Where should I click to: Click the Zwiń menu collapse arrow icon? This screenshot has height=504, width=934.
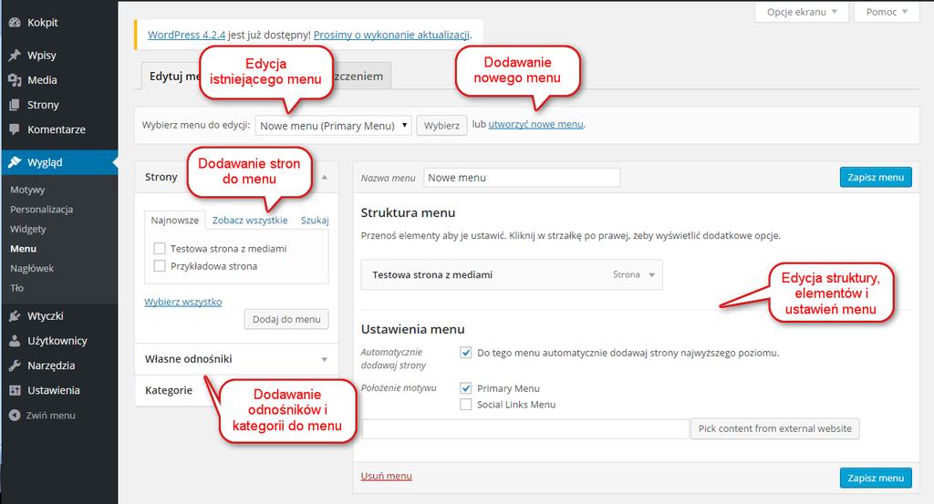(15, 416)
